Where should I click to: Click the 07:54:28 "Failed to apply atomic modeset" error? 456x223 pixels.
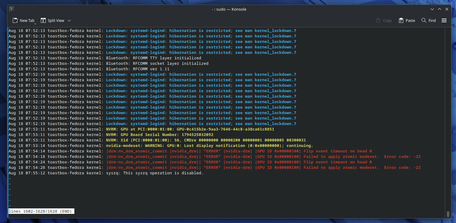click(215, 168)
